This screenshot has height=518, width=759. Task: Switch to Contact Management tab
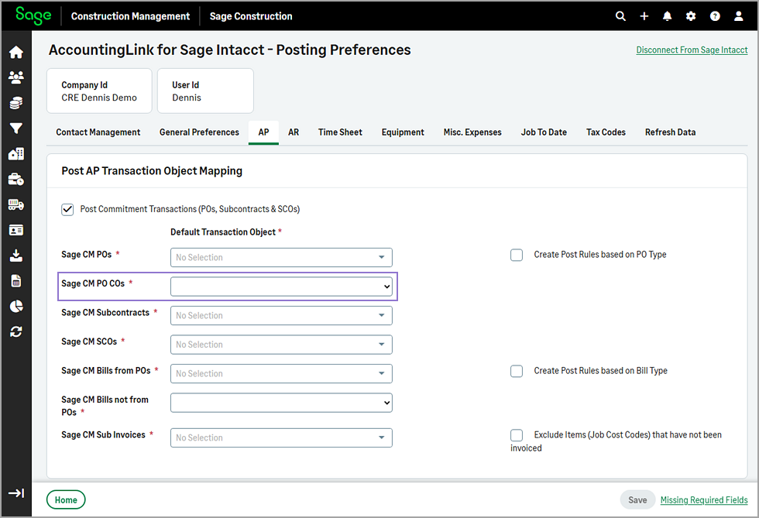coord(98,132)
